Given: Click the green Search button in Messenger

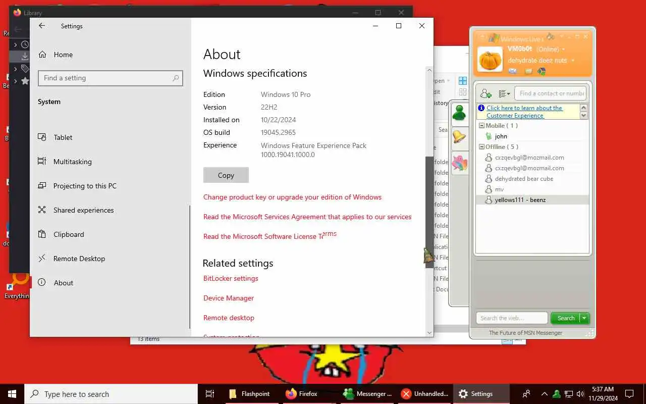Looking at the screenshot, I should 566,318.
